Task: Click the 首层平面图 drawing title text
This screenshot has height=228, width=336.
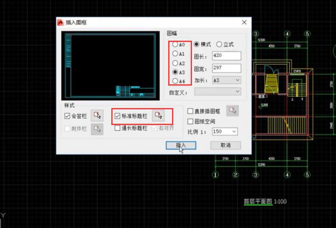Action: (258, 201)
